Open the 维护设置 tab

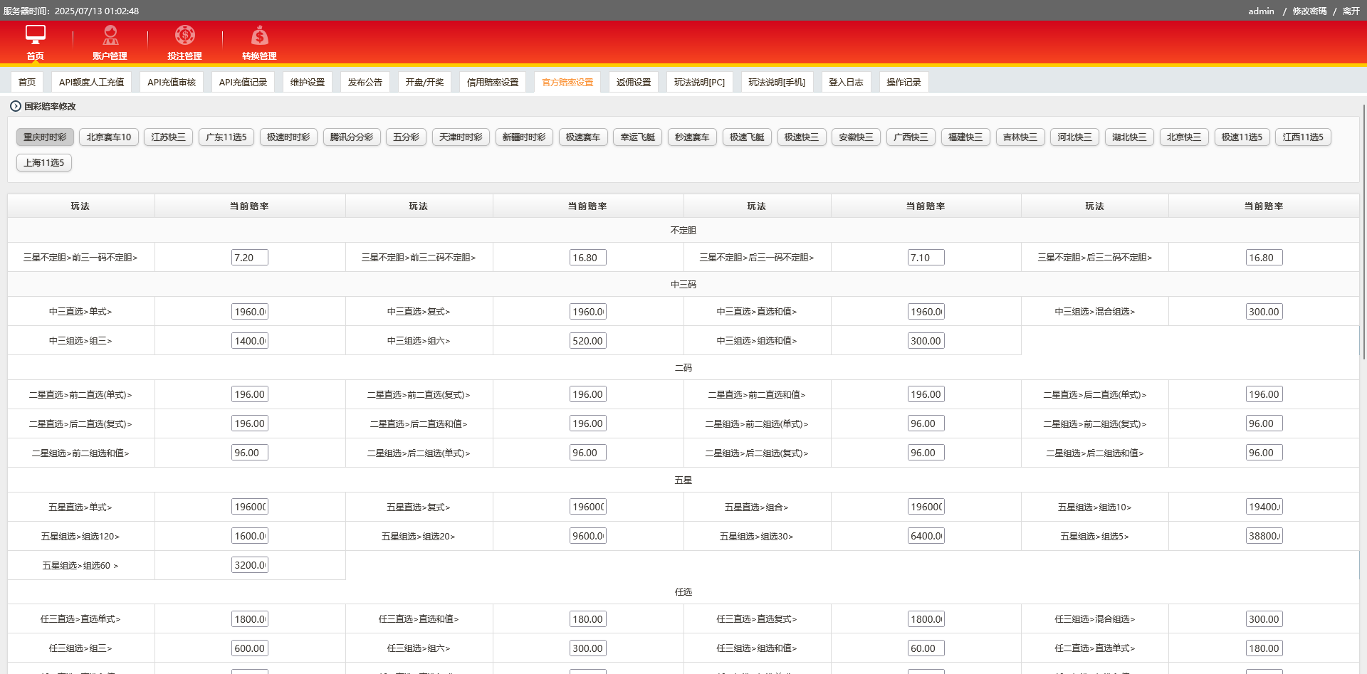coord(308,82)
